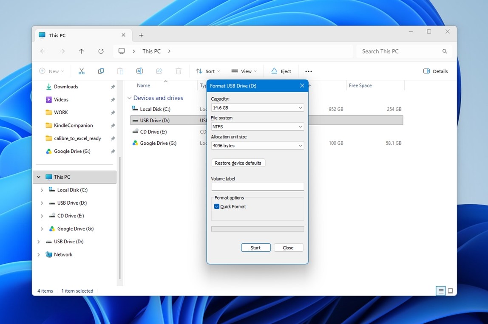
Task: Expand the Network tree node
Action: click(39, 255)
